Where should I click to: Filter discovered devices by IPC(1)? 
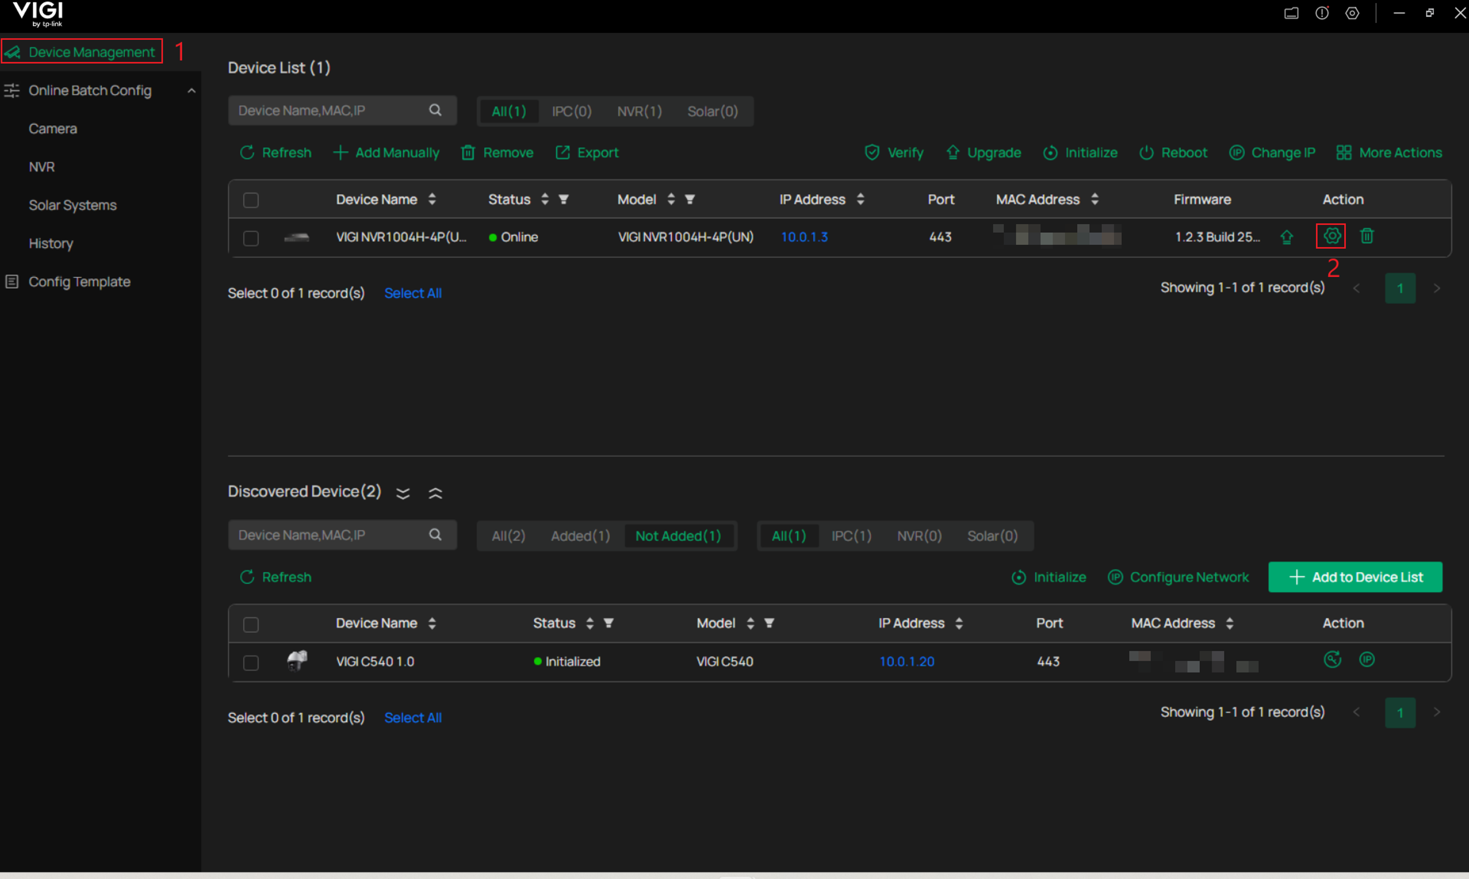tap(852, 536)
